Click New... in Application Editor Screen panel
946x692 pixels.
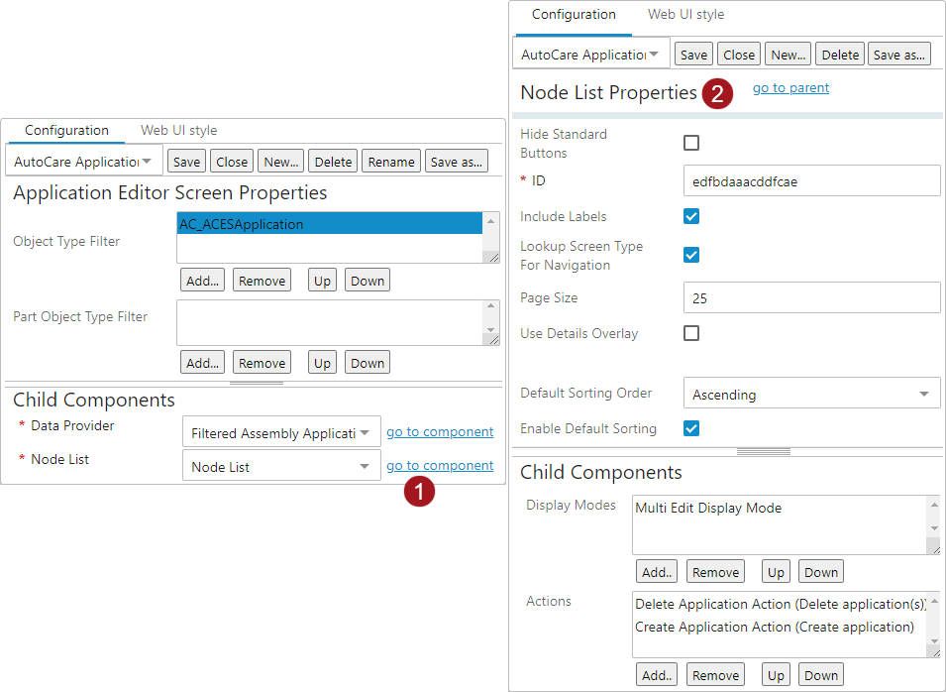click(x=281, y=162)
